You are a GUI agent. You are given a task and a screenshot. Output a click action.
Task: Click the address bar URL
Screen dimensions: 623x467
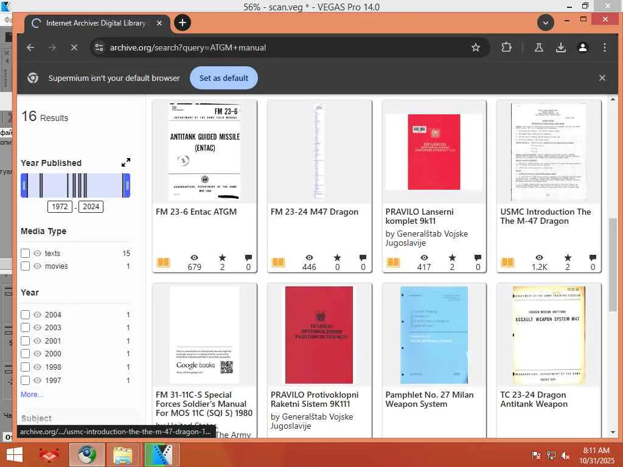tap(188, 47)
